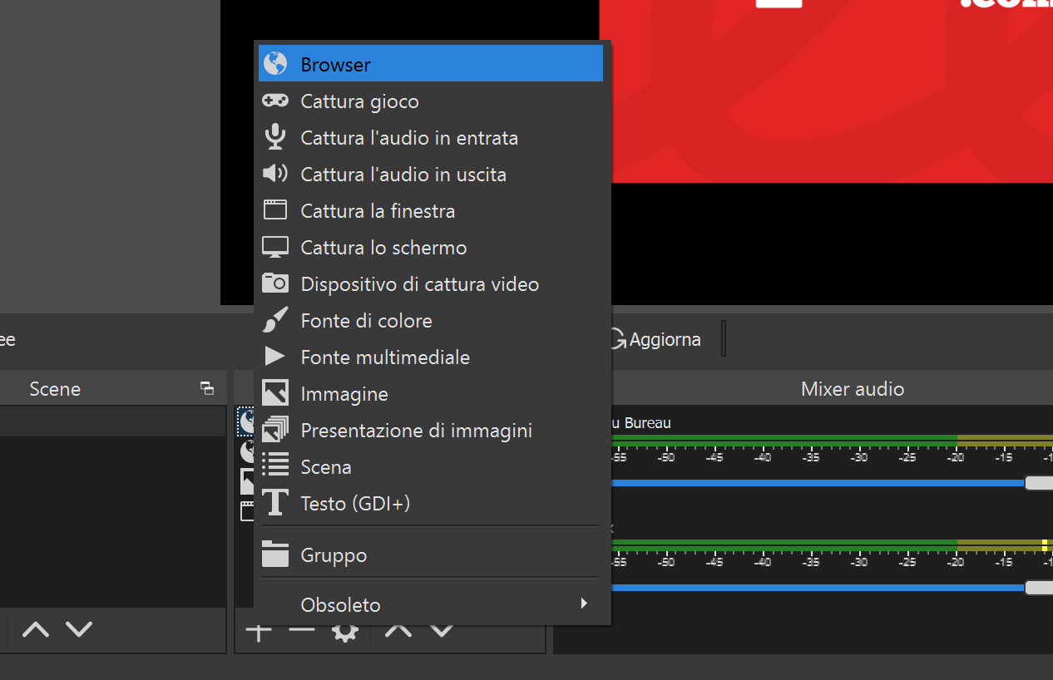The width and height of the screenshot is (1053, 680).
Task: Select the gamepad icon for Cattura gioco
Action: tap(275, 101)
